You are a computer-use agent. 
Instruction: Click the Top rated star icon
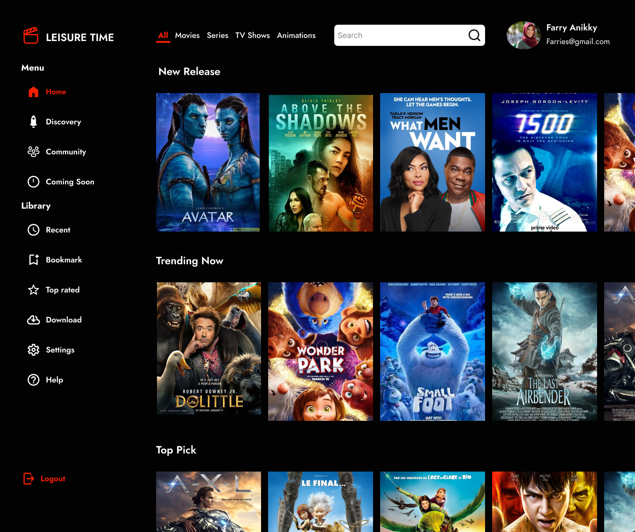point(34,290)
